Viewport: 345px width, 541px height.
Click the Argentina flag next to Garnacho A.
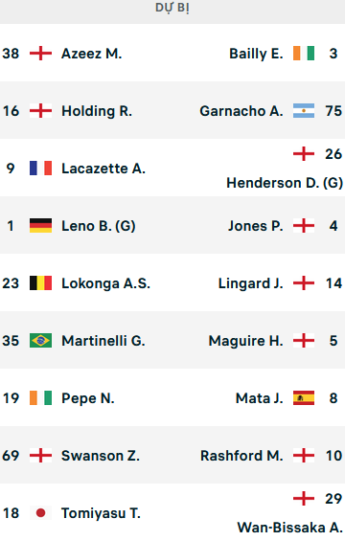[304, 111]
